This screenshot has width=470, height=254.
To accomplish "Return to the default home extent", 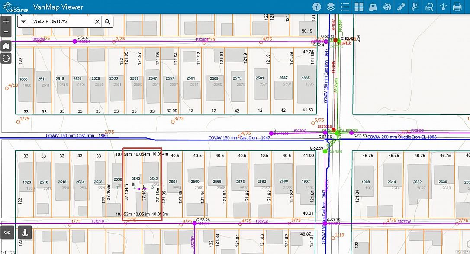I will pyautogui.click(x=6, y=46).
